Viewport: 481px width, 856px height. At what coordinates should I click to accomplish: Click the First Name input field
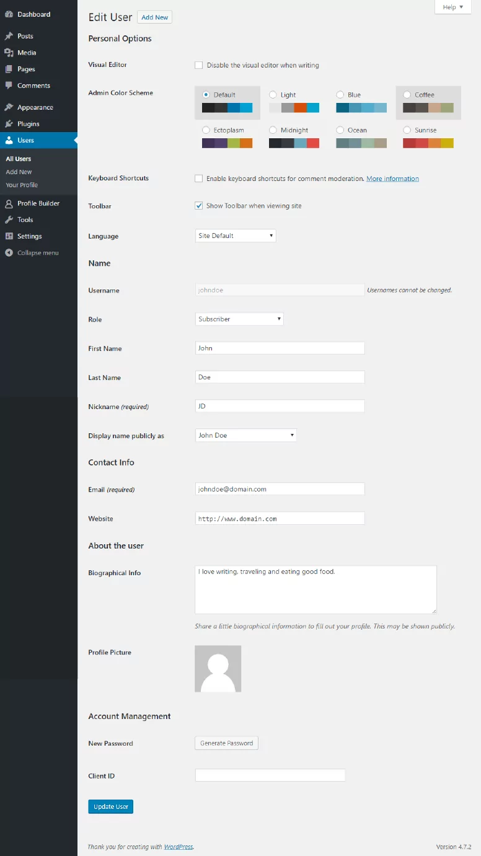point(280,348)
